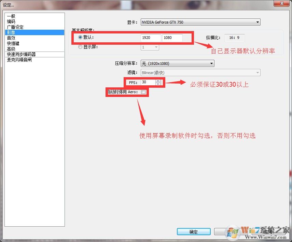Expand the 压缩分辨率 dropdown
292x242 pixels.
tap(178, 63)
